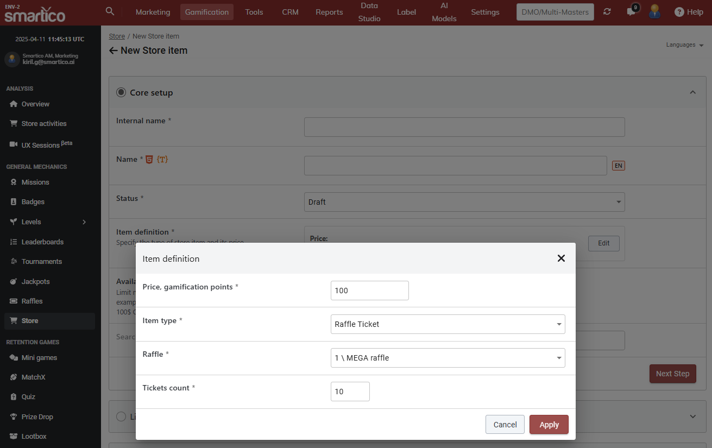The width and height of the screenshot is (712, 448).
Task: Open the user avatar profile icon
Action: [x=654, y=12]
